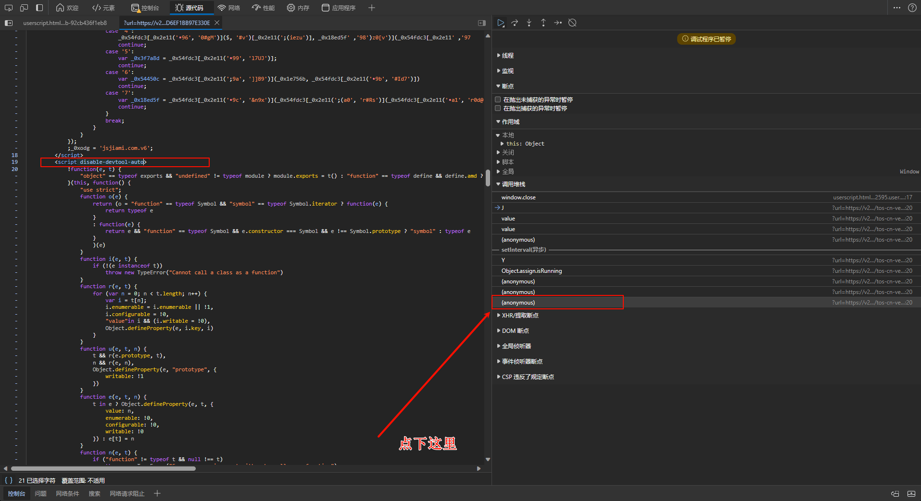Click the Step debugger icon
Image resolution: width=921 pixels, height=501 pixels.
click(558, 23)
